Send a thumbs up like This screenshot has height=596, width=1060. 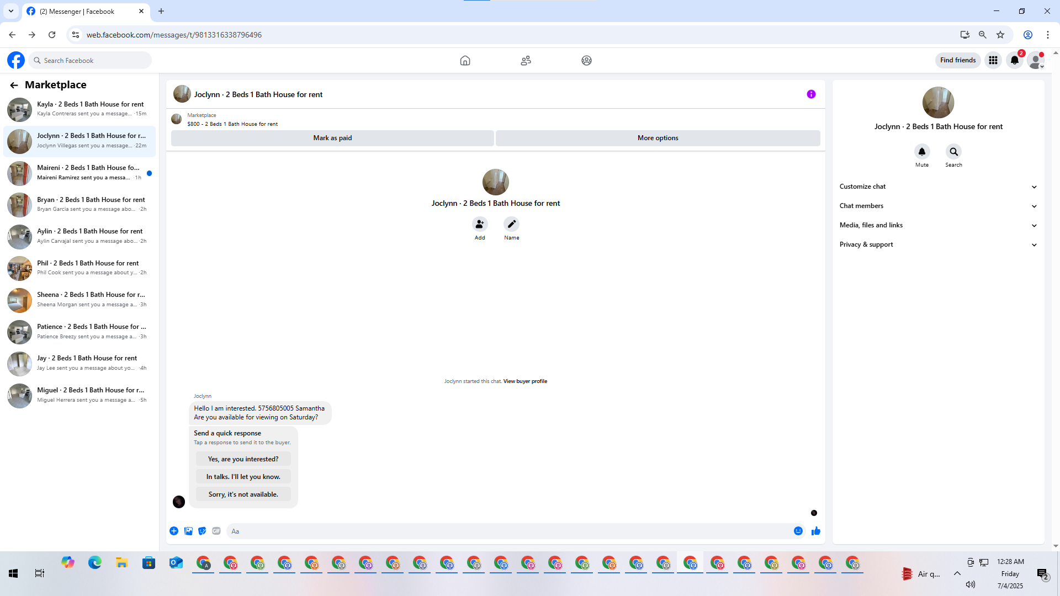click(815, 531)
